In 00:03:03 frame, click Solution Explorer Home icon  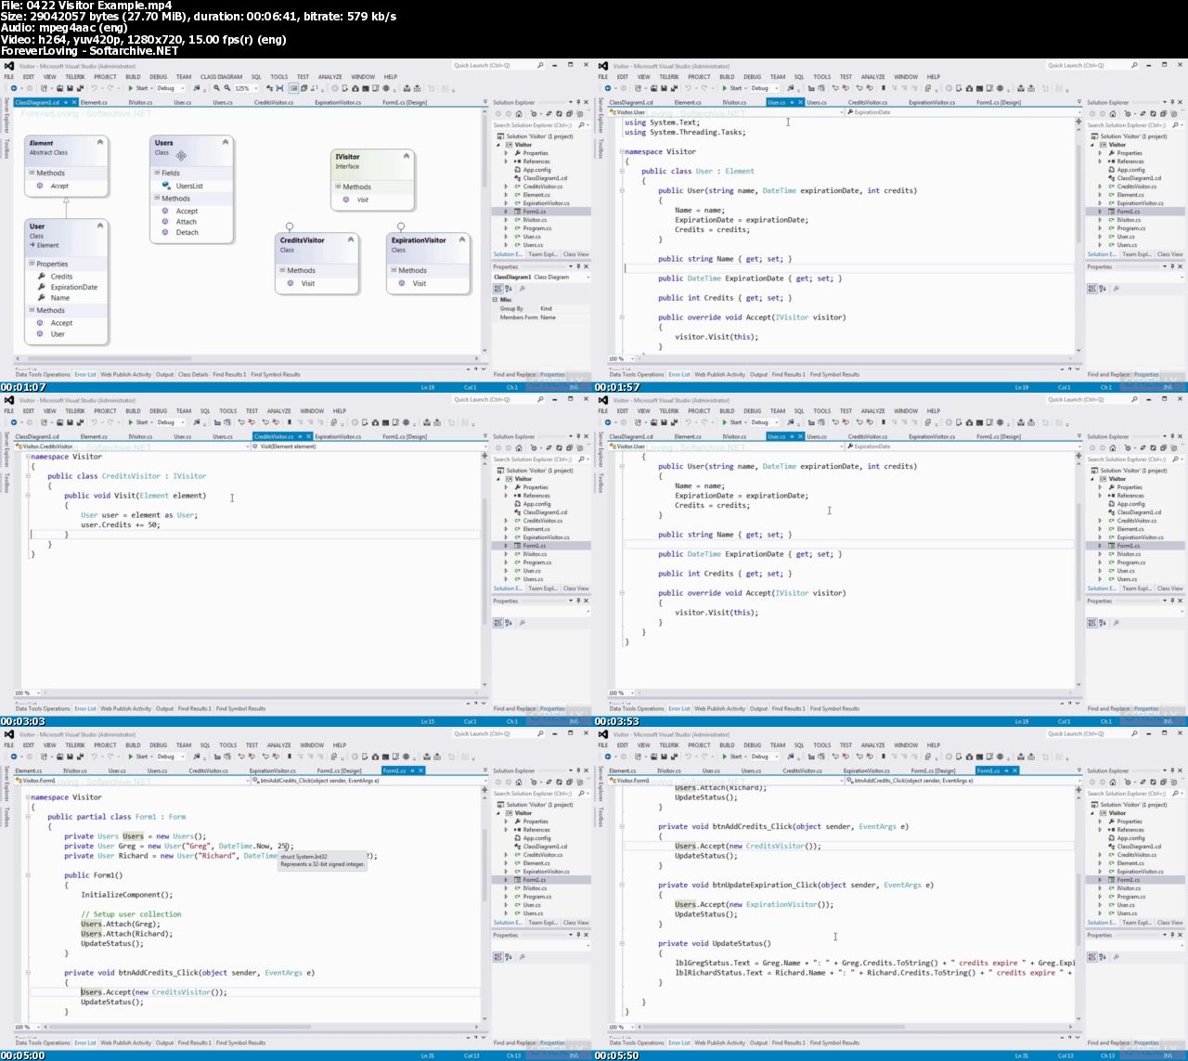click(519, 447)
